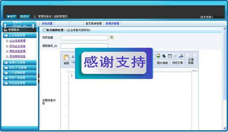
Task: Click the scrollbar up arrow
Action: pos(224,29)
